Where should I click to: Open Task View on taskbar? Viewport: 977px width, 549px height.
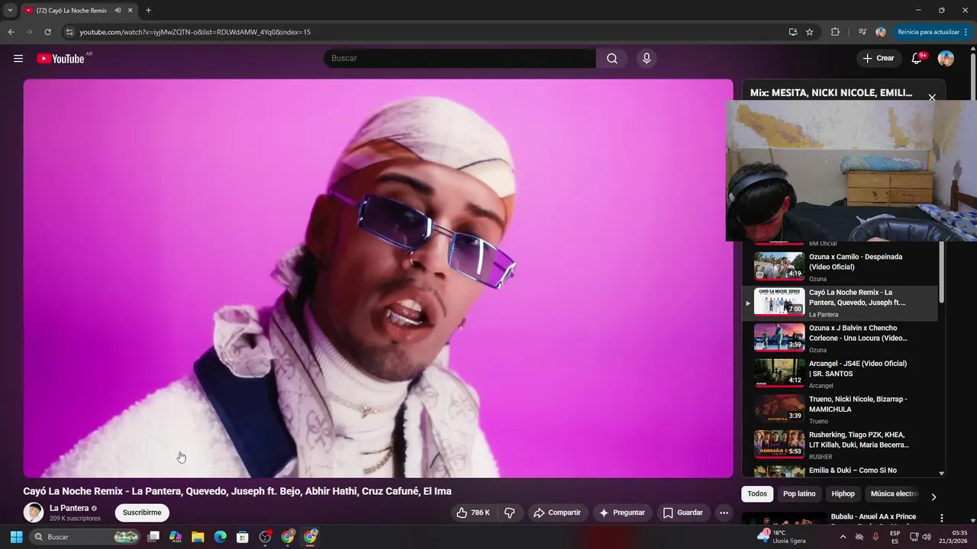153,537
